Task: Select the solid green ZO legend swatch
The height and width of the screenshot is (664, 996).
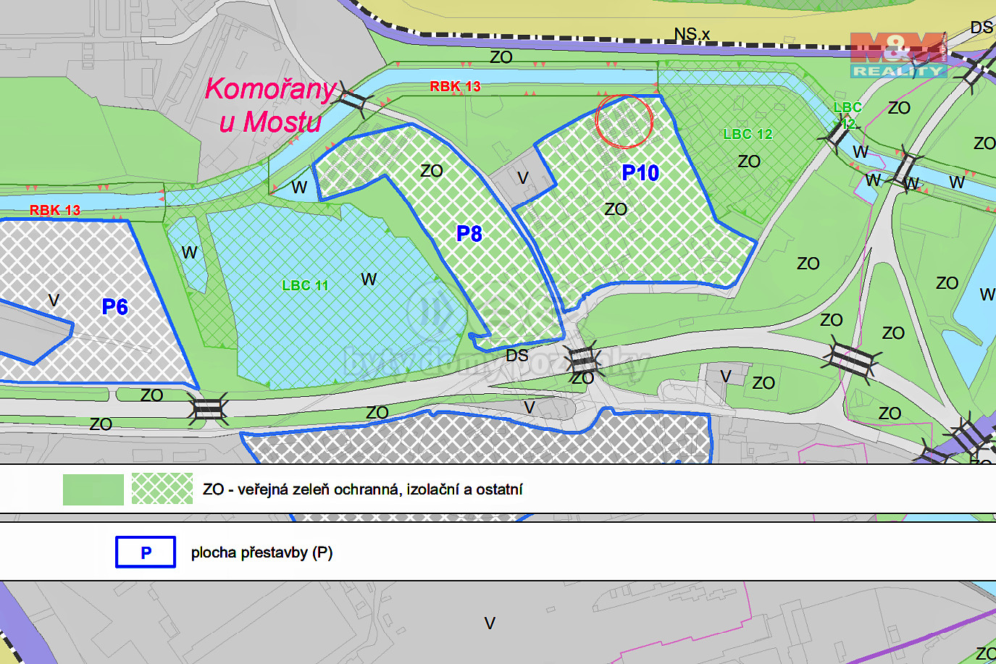Action: [93, 489]
